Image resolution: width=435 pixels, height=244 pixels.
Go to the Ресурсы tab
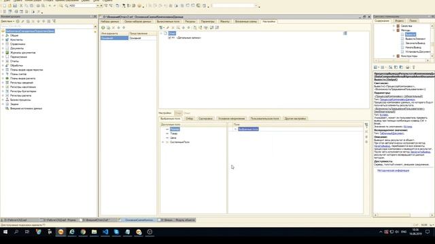(x=190, y=21)
